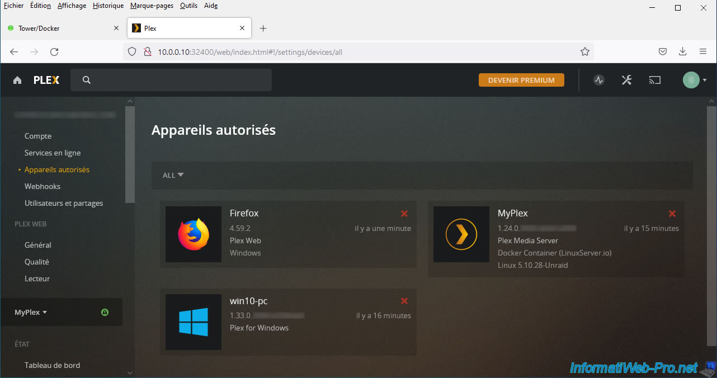Open Settings wrench and screwdriver icon

[x=626, y=80]
